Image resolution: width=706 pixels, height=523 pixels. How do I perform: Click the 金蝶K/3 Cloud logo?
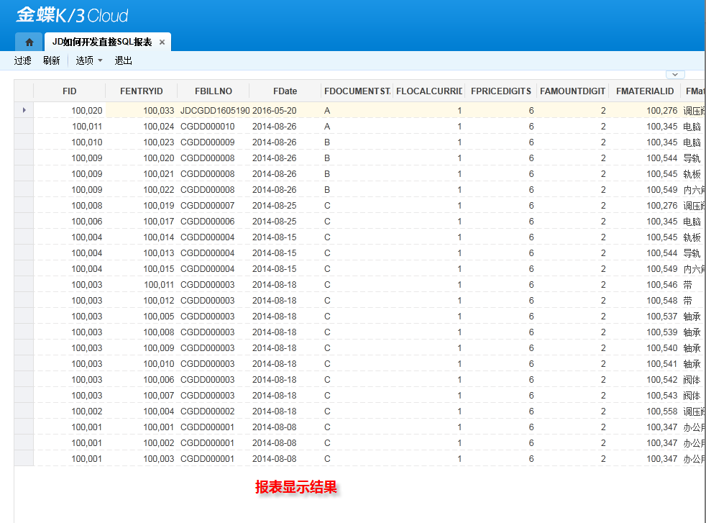pos(72,15)
